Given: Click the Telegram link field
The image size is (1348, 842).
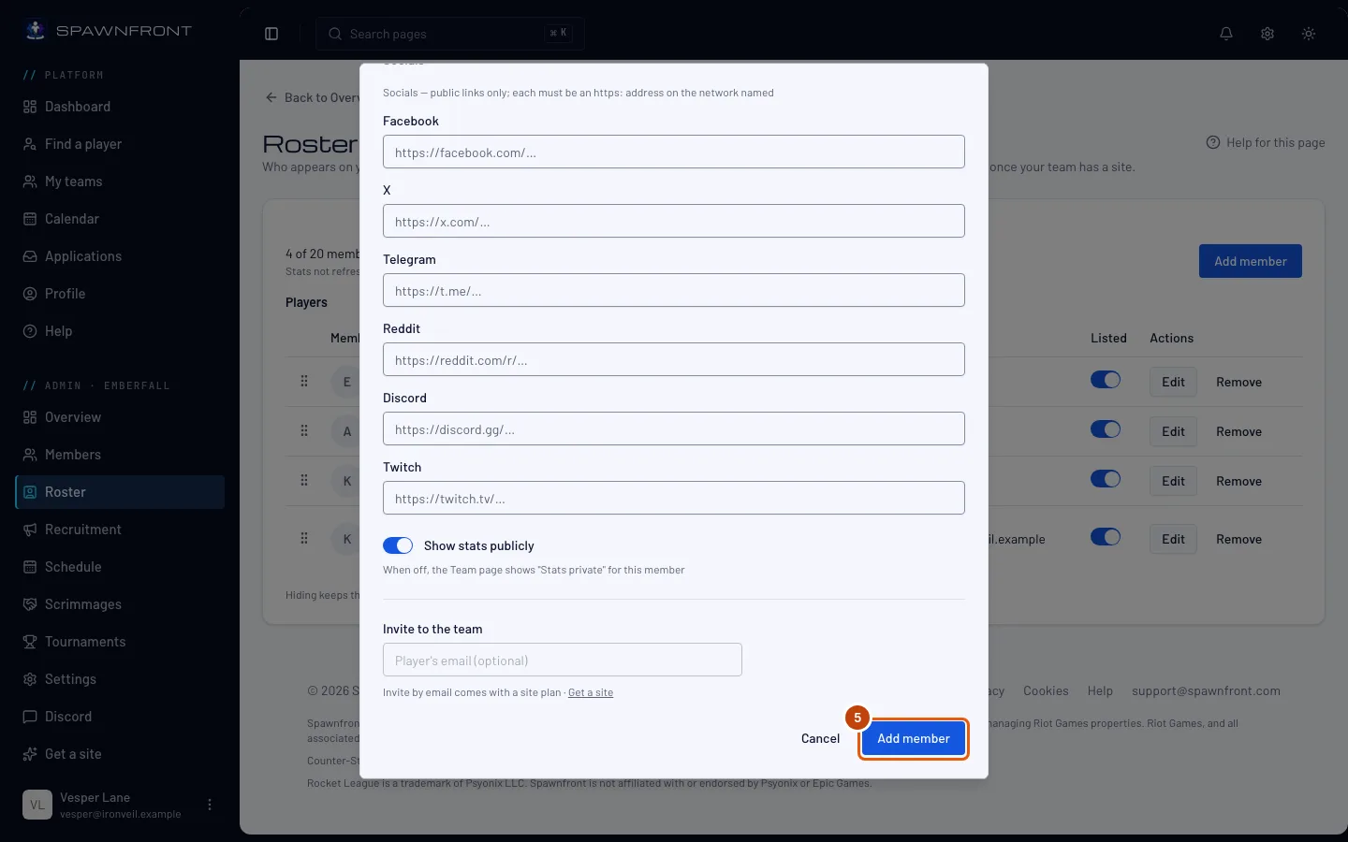Looking at the screenshot, I should pyautogui.click(x=674, y=290).
